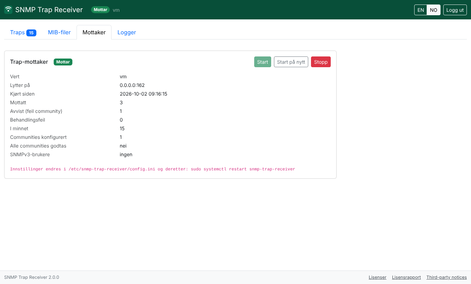Click the Mottar badge beside Trap-mottaker

pos(63,62)
